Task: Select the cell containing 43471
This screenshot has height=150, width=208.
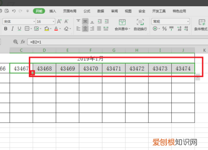Action: pyautogui.click(x=114, y=68)
